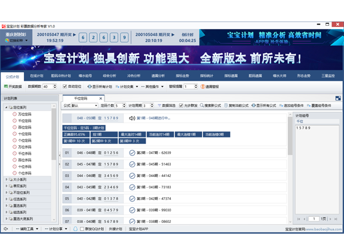The height and width of the screenshot is (251, 344).
Task: Switch to the 在线计划 tab
Action: pyautogui.click(x=36, y=76)
